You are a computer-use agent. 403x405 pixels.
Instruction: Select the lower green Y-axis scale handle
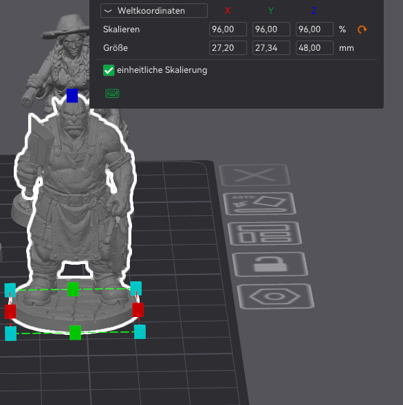point(75,332)
